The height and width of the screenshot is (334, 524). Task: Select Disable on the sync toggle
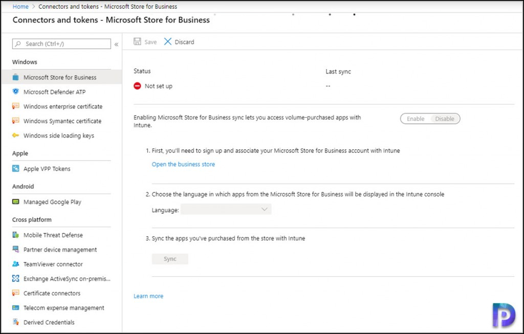(x=445, y=119)
